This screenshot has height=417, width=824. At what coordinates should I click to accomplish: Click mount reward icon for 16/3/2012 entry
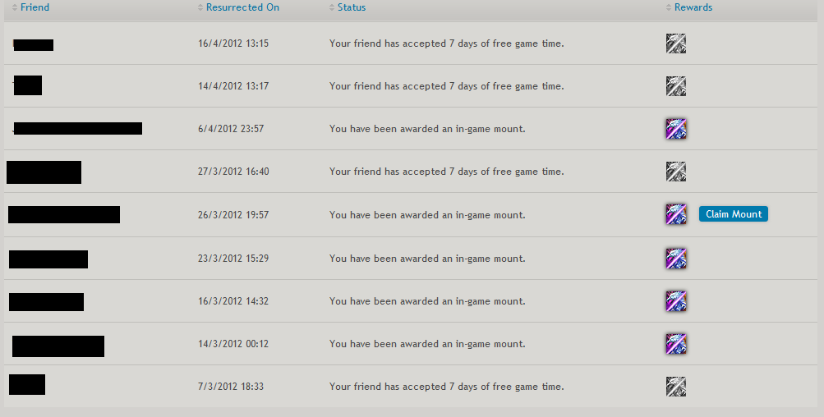pyautogui.click(x=676, y=301)
